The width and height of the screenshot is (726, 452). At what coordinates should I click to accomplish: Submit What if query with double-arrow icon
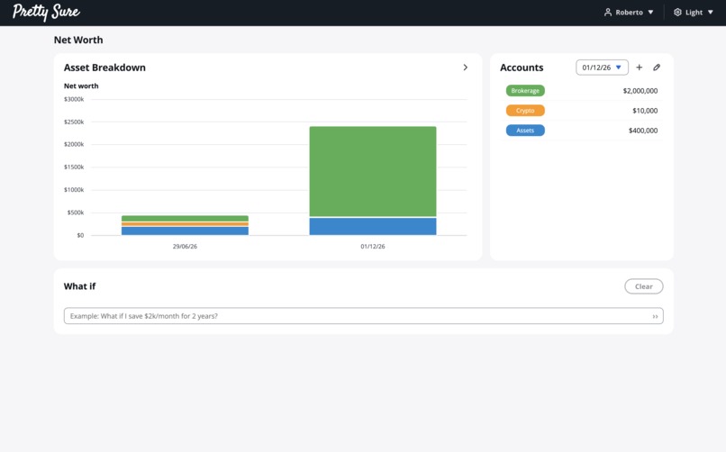coord(655,316)
